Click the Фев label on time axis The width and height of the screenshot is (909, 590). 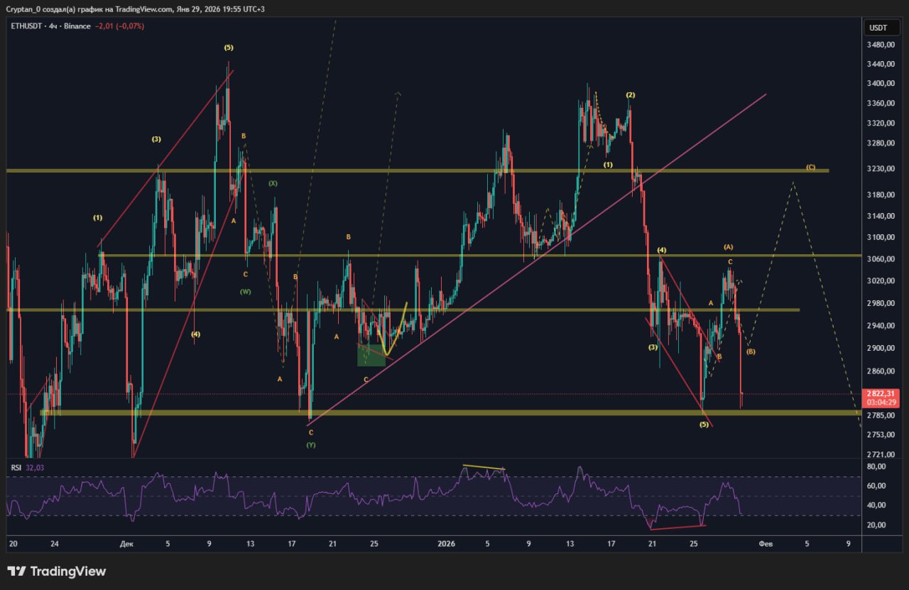tap(766, 544)
